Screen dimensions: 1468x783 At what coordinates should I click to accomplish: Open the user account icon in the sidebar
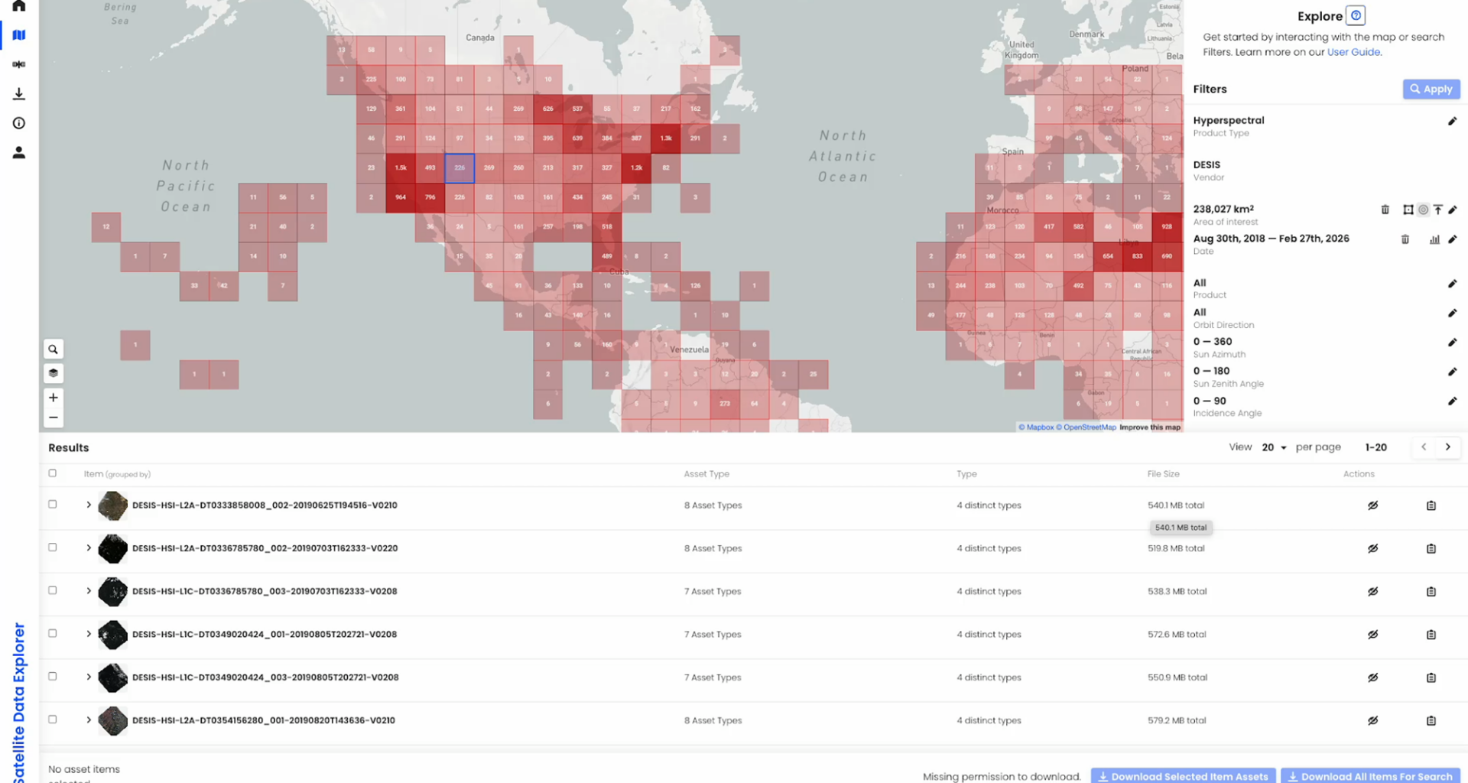click(x=18, y=152)
